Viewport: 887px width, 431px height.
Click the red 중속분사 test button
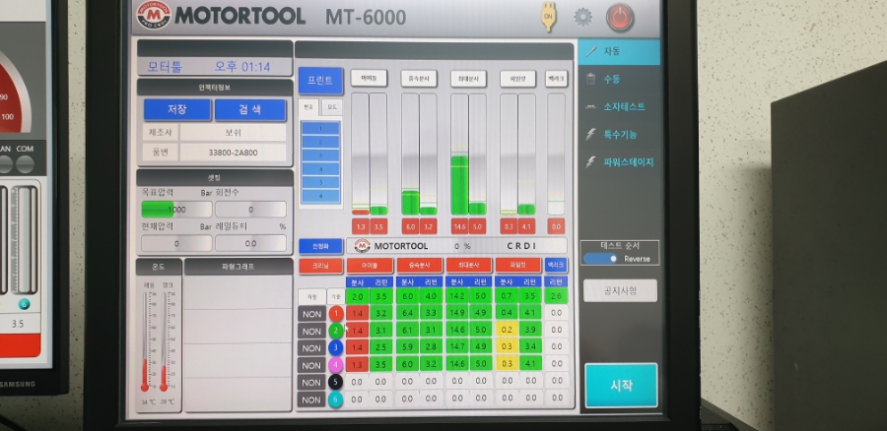tap(419, 265)
